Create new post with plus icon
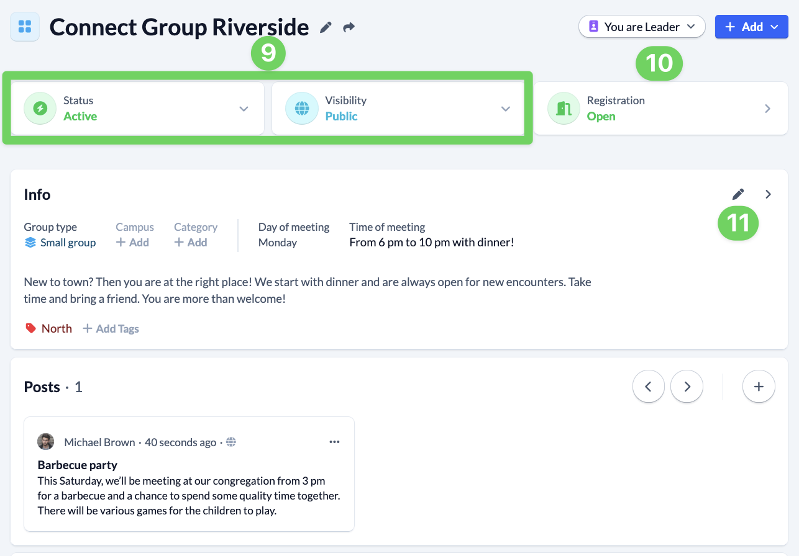The width and height of the screenshot is (799, 556). (x=759, y=387)
